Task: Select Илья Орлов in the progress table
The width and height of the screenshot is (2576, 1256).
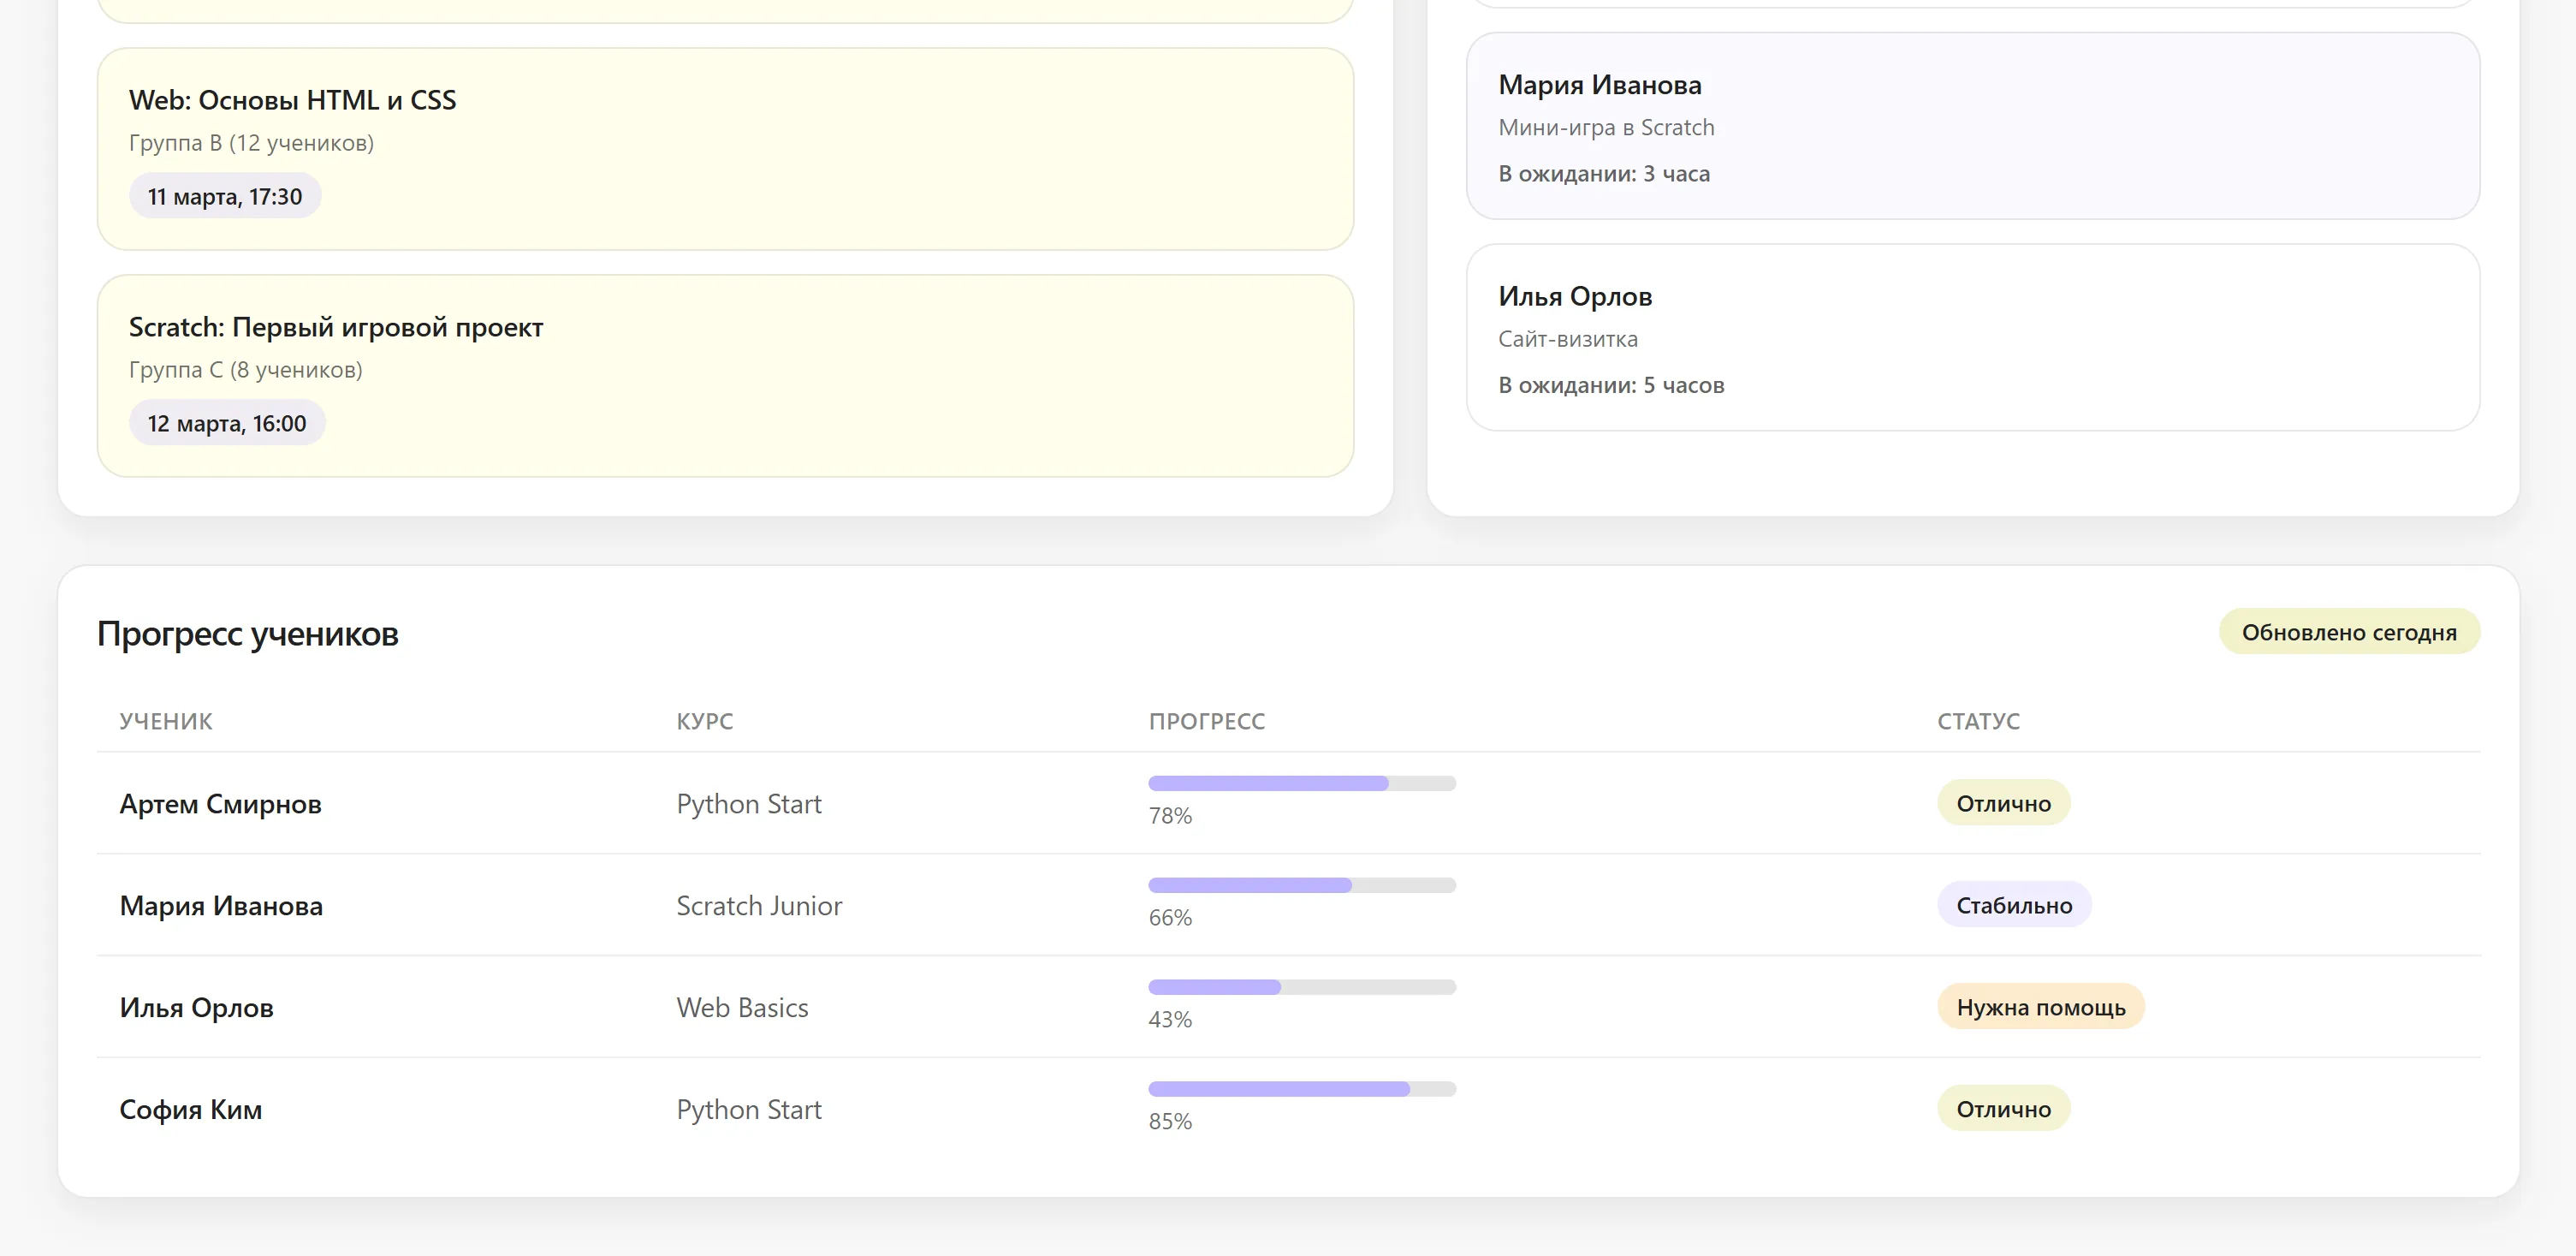Action: [197, 1008]
